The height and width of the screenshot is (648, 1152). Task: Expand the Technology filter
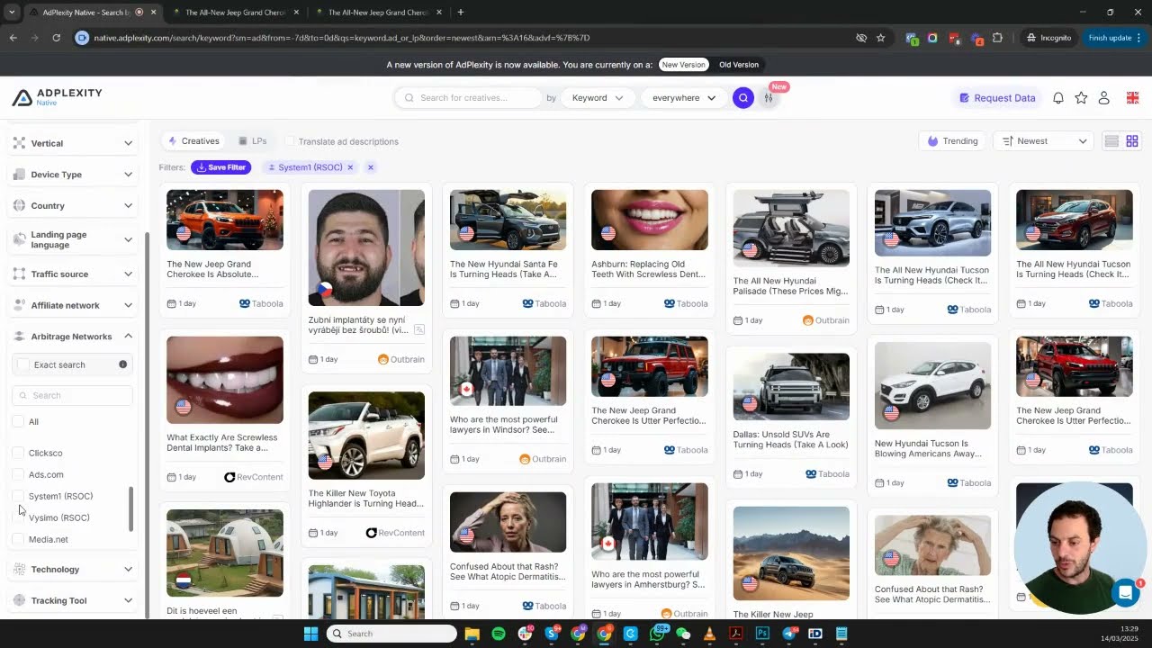(73, 569)
